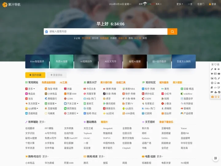Click the lifebuoy icon in right sidebar
221x166 pixels.
212,83
